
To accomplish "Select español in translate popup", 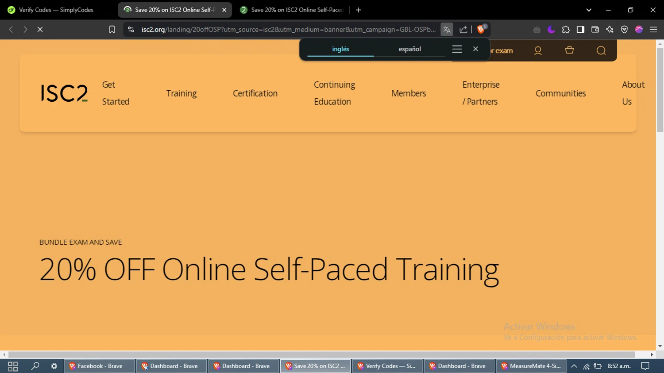I will (410, 49).
